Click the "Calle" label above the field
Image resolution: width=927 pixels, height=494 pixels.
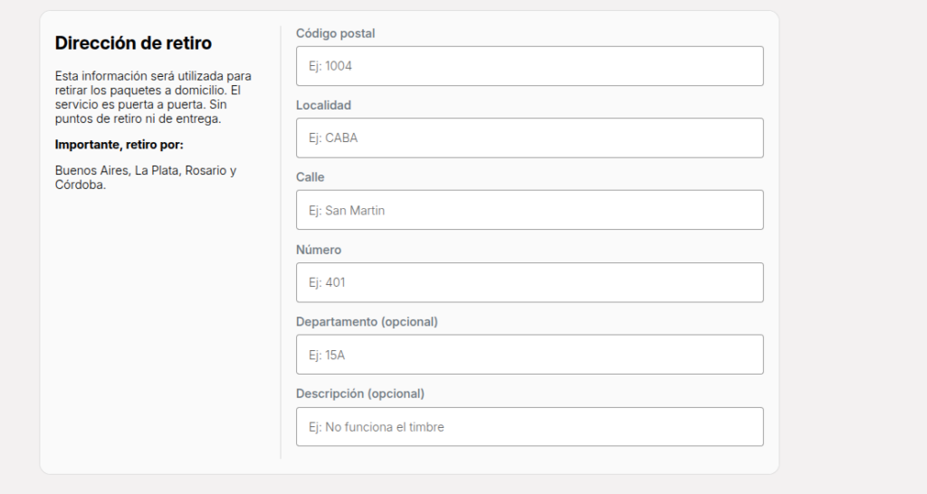(310, 177)
